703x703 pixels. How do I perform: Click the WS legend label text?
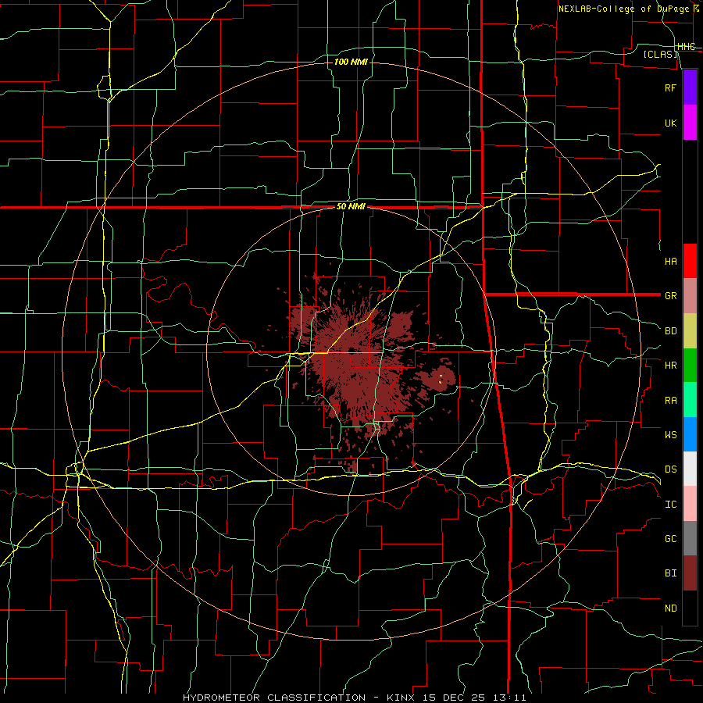click(670, 434)
